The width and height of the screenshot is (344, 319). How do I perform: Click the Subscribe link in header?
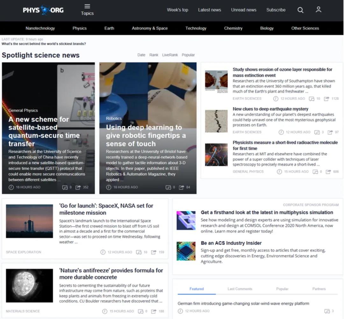[x=276, y=10]
